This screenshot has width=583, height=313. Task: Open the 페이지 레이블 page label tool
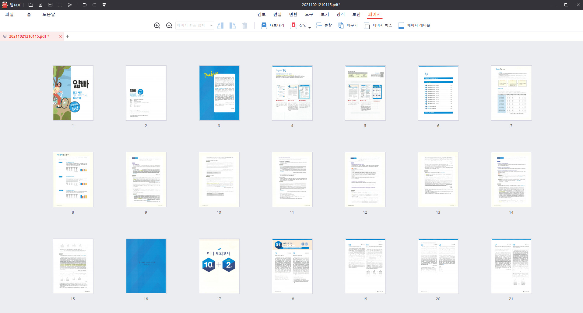pos(414,26)
